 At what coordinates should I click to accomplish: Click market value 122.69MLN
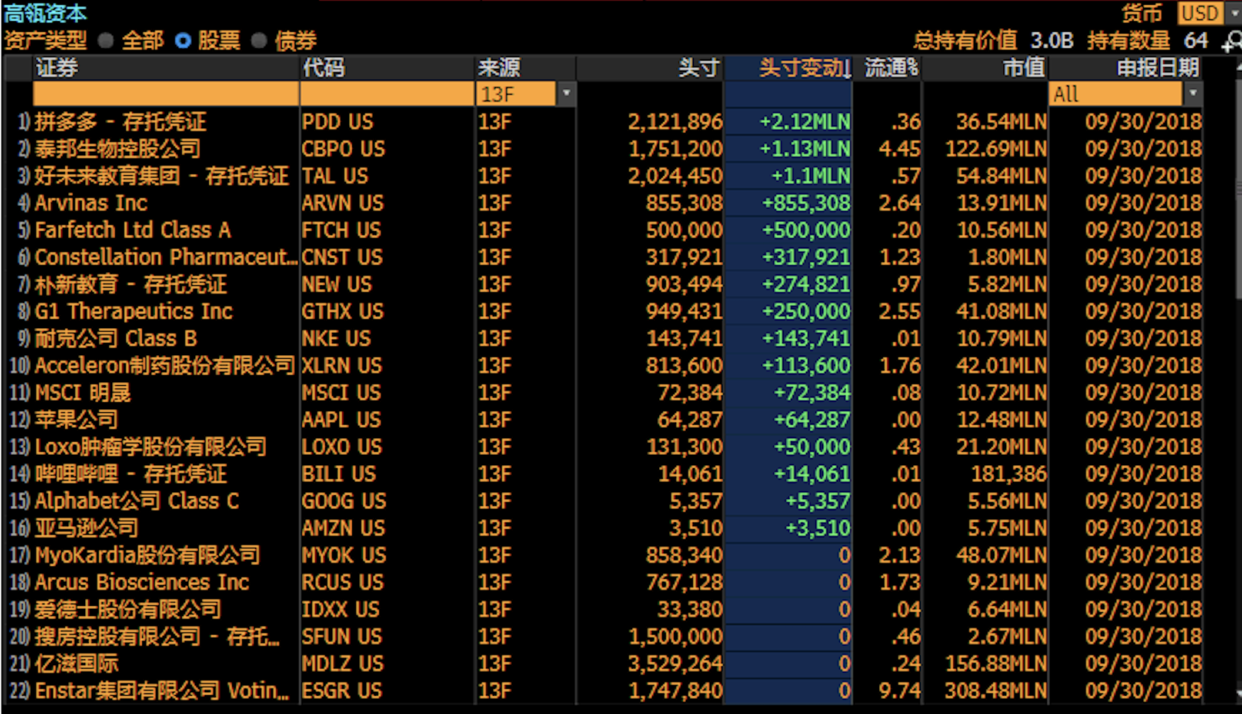tap(996, 149)
